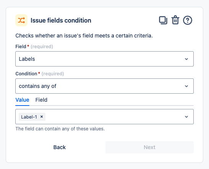Open help via the question mark icon
This screenshot has width=209, height=169.
187,20
